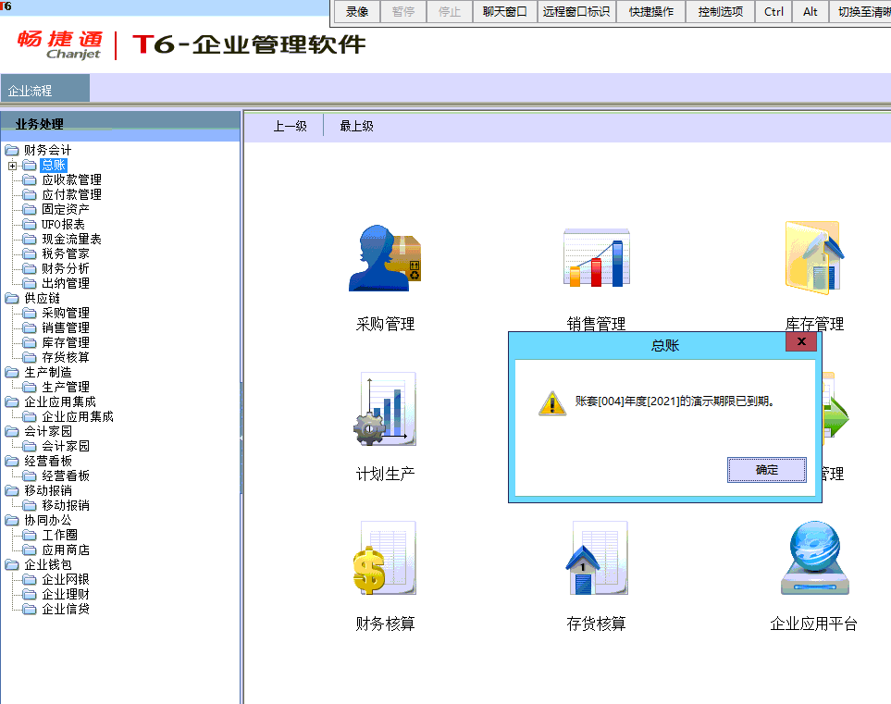Select 企业应用集成 child item in tree
The image size is (891, 704).
78,417
